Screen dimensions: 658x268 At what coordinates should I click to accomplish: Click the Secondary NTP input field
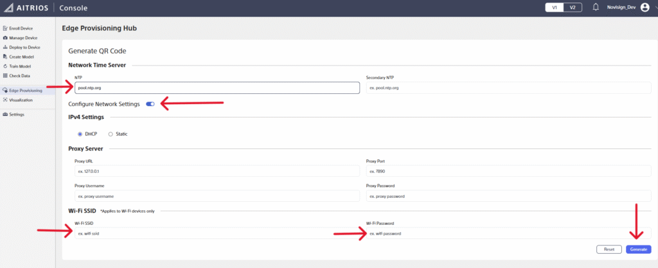[x=508, y=87]
